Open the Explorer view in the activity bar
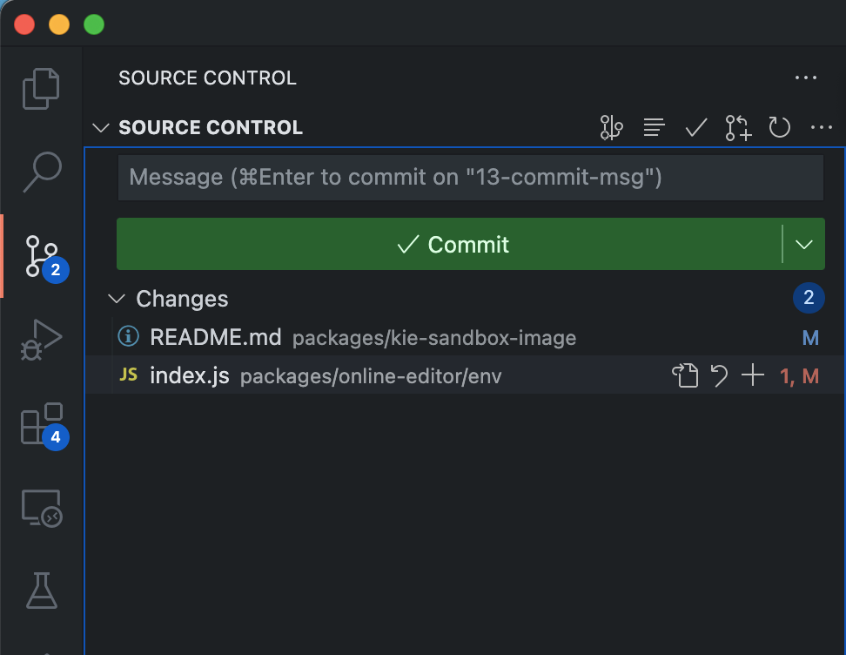 click(x=41, y=87)
